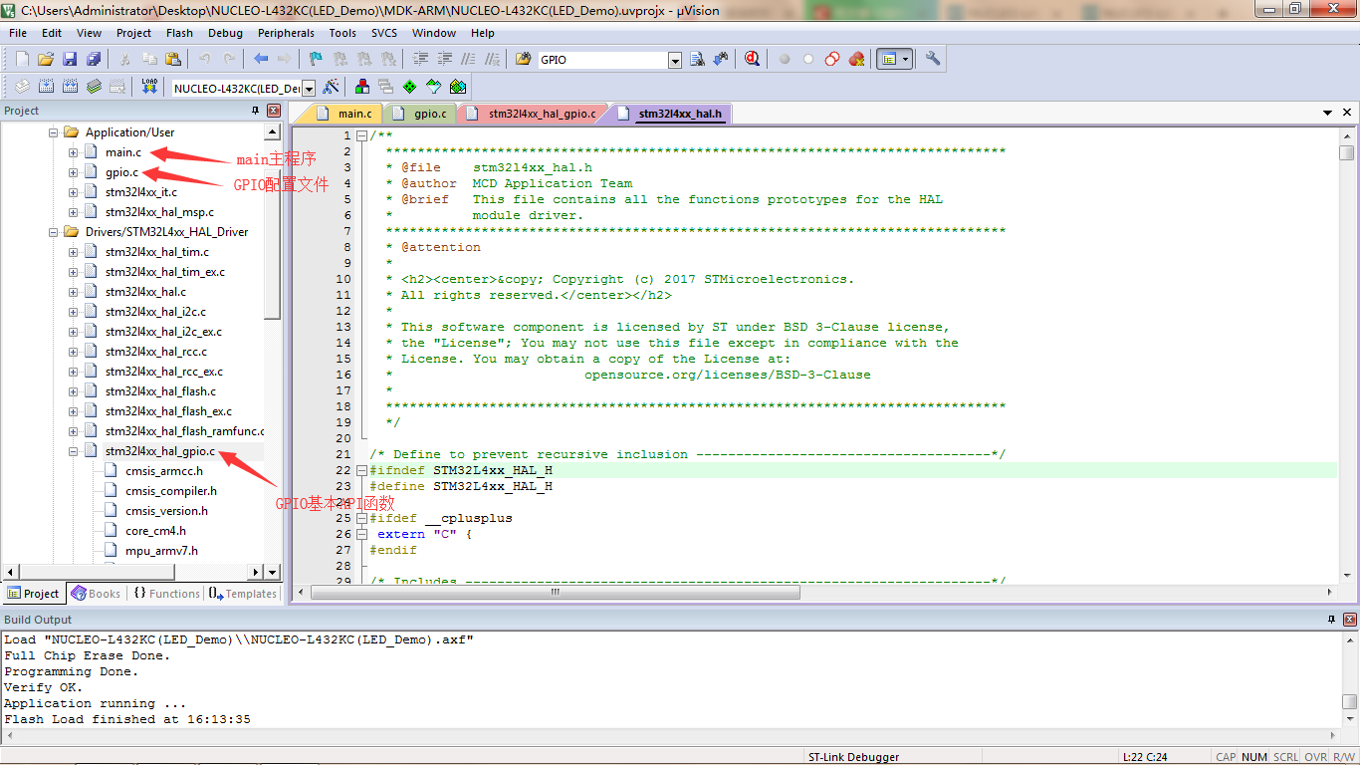Create a new file with the toolbar icon

pyautogui.click(x=22, y=60)
